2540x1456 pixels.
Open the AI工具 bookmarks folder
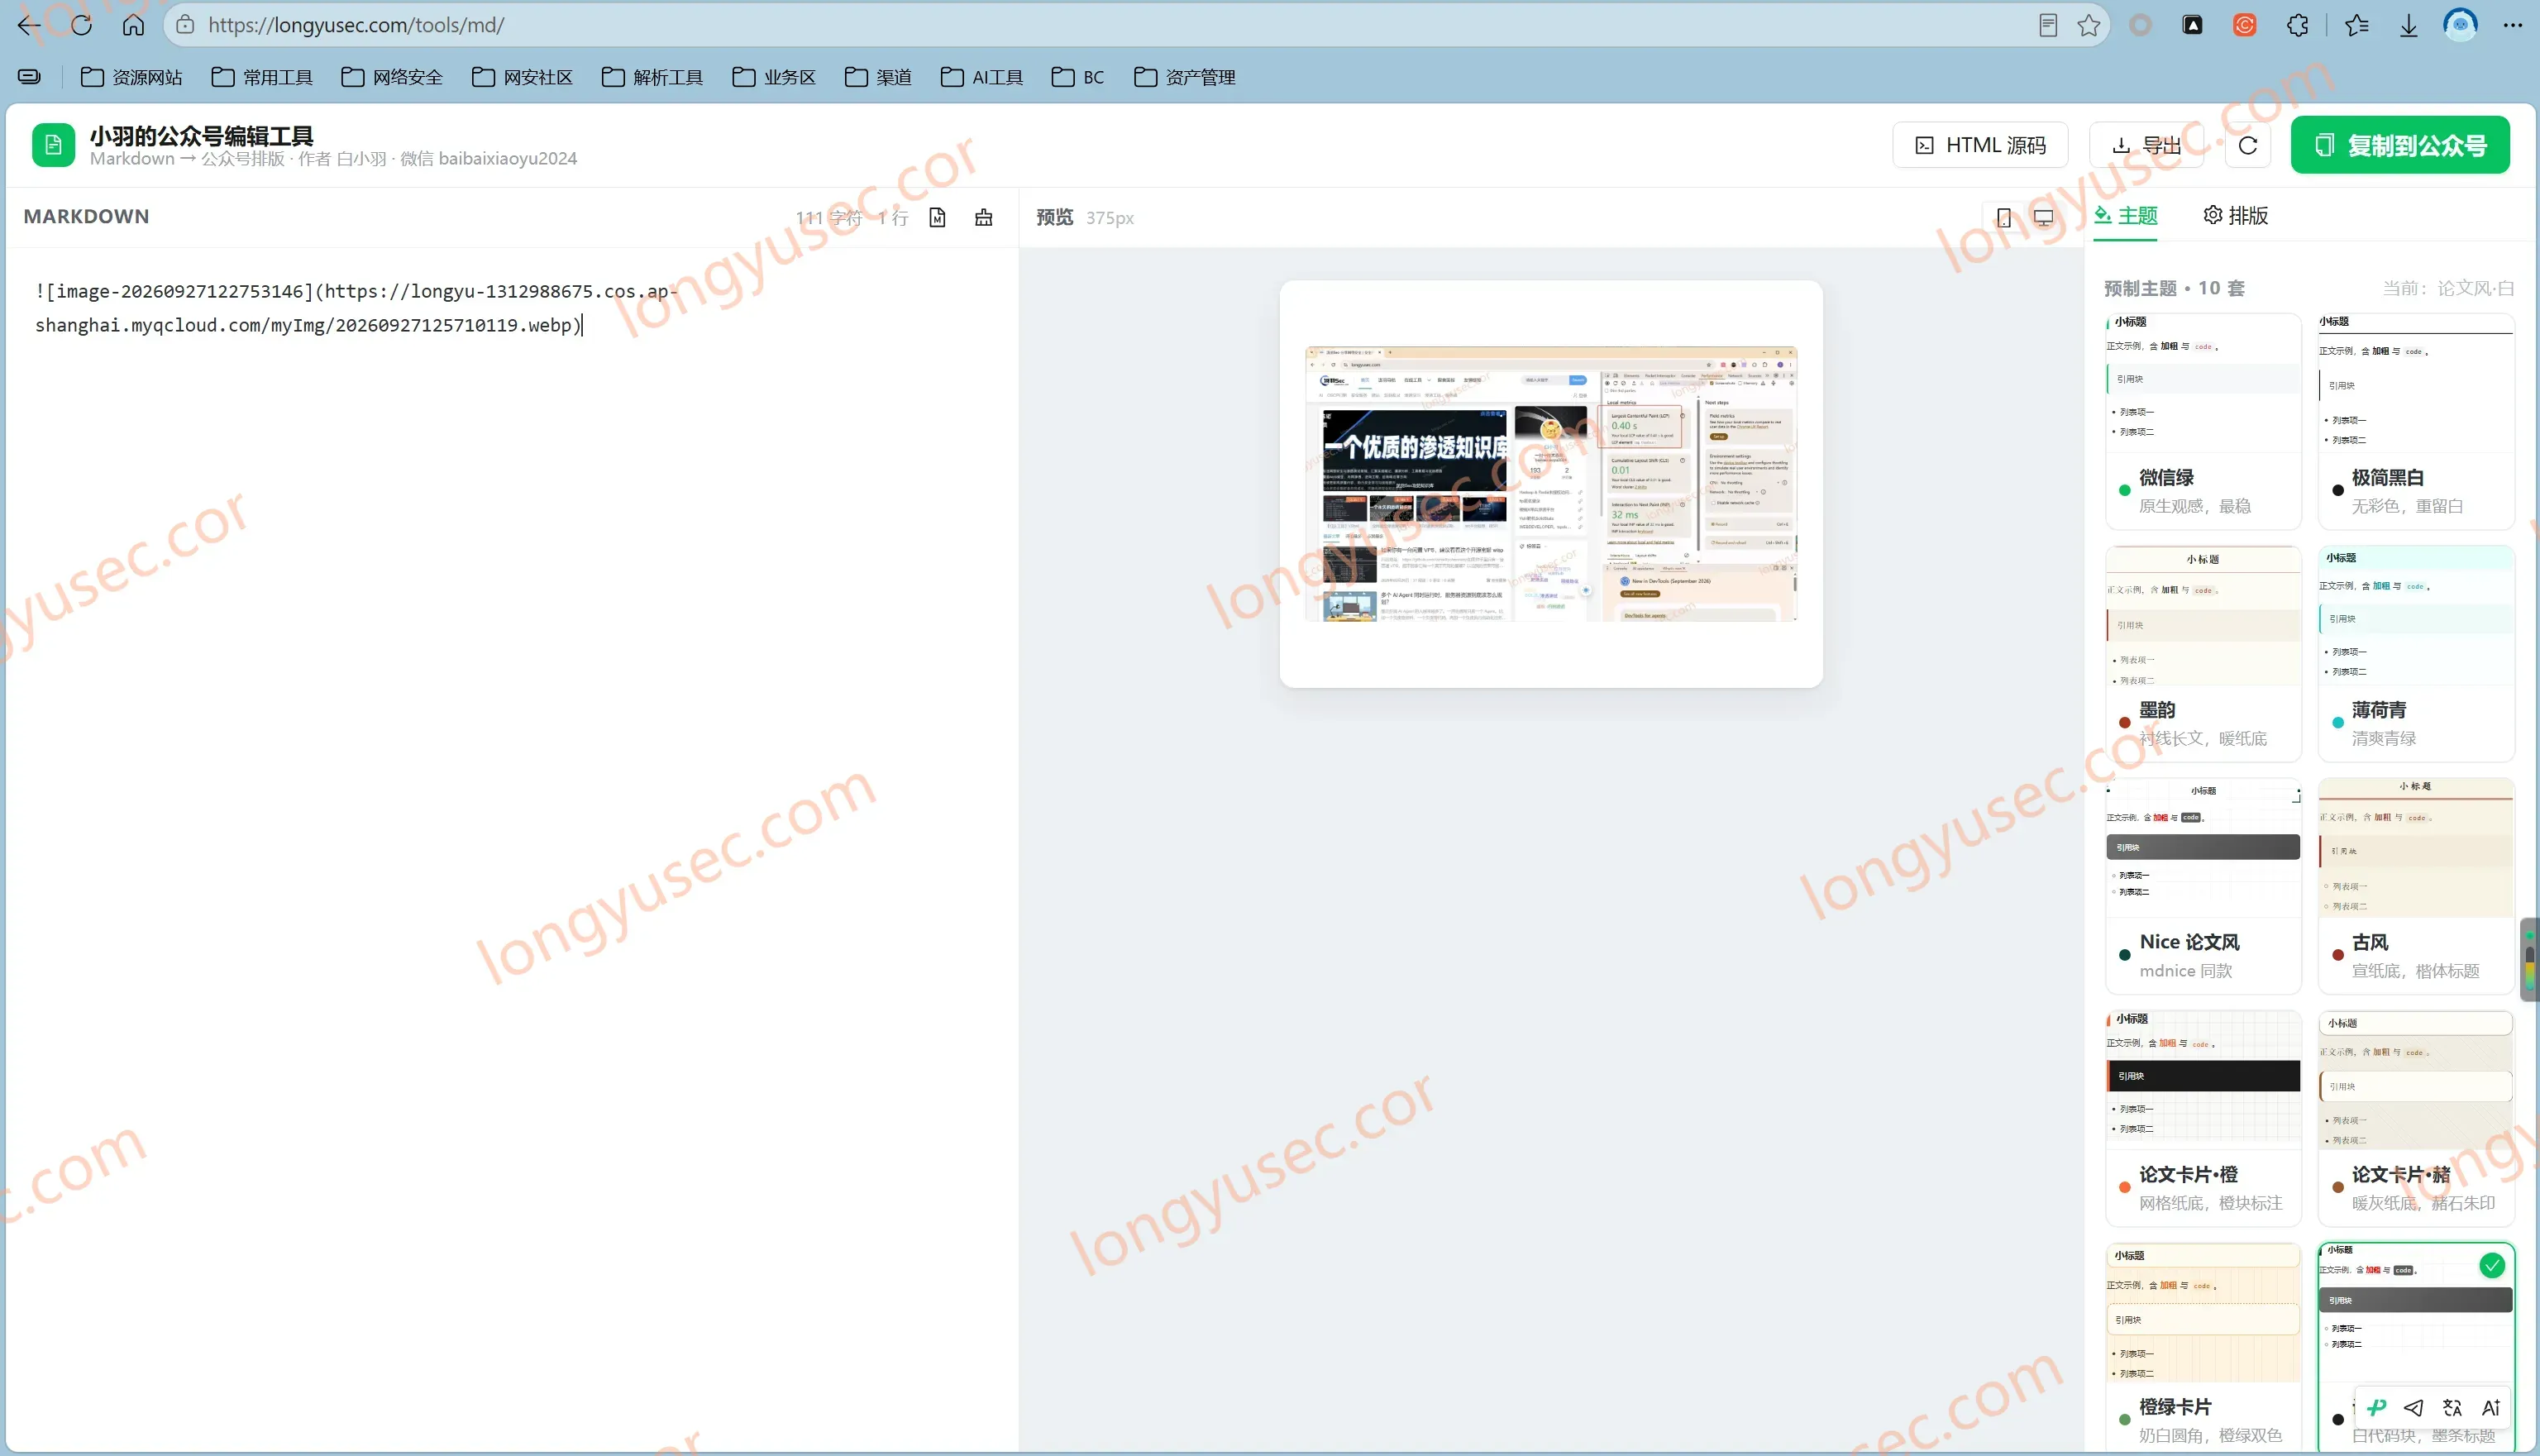click(982, 77)
